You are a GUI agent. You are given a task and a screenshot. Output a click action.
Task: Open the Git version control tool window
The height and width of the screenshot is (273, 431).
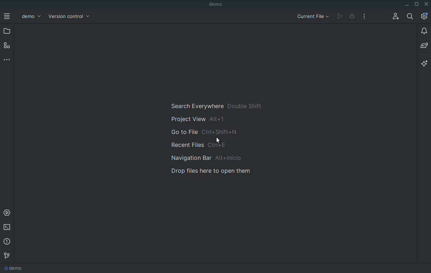7,256
